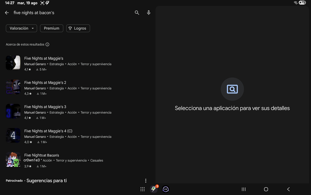
Task: Click the 'Acerca de estos resultados' text
Action: (x=25, y=44)
